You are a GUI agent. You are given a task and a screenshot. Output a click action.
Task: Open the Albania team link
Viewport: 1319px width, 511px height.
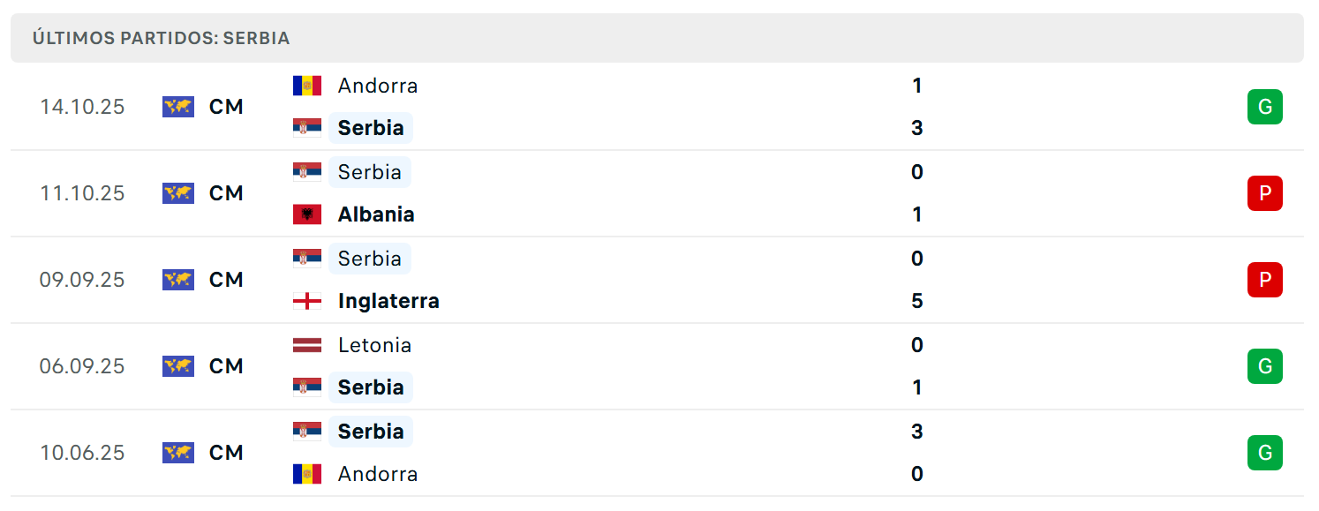click(376, 214)
